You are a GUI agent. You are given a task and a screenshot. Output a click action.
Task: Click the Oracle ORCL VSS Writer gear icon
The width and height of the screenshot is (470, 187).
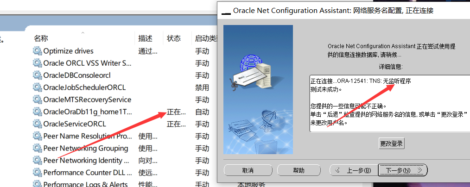click(37, 63)
